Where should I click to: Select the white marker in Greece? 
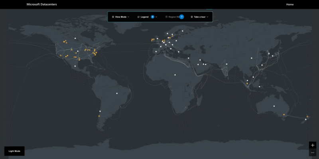point(179,52)
